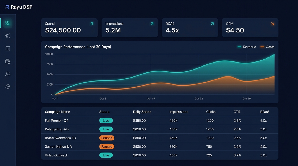
Task: Open reports bar chart icon in sidebar
Action: point(8,48)
